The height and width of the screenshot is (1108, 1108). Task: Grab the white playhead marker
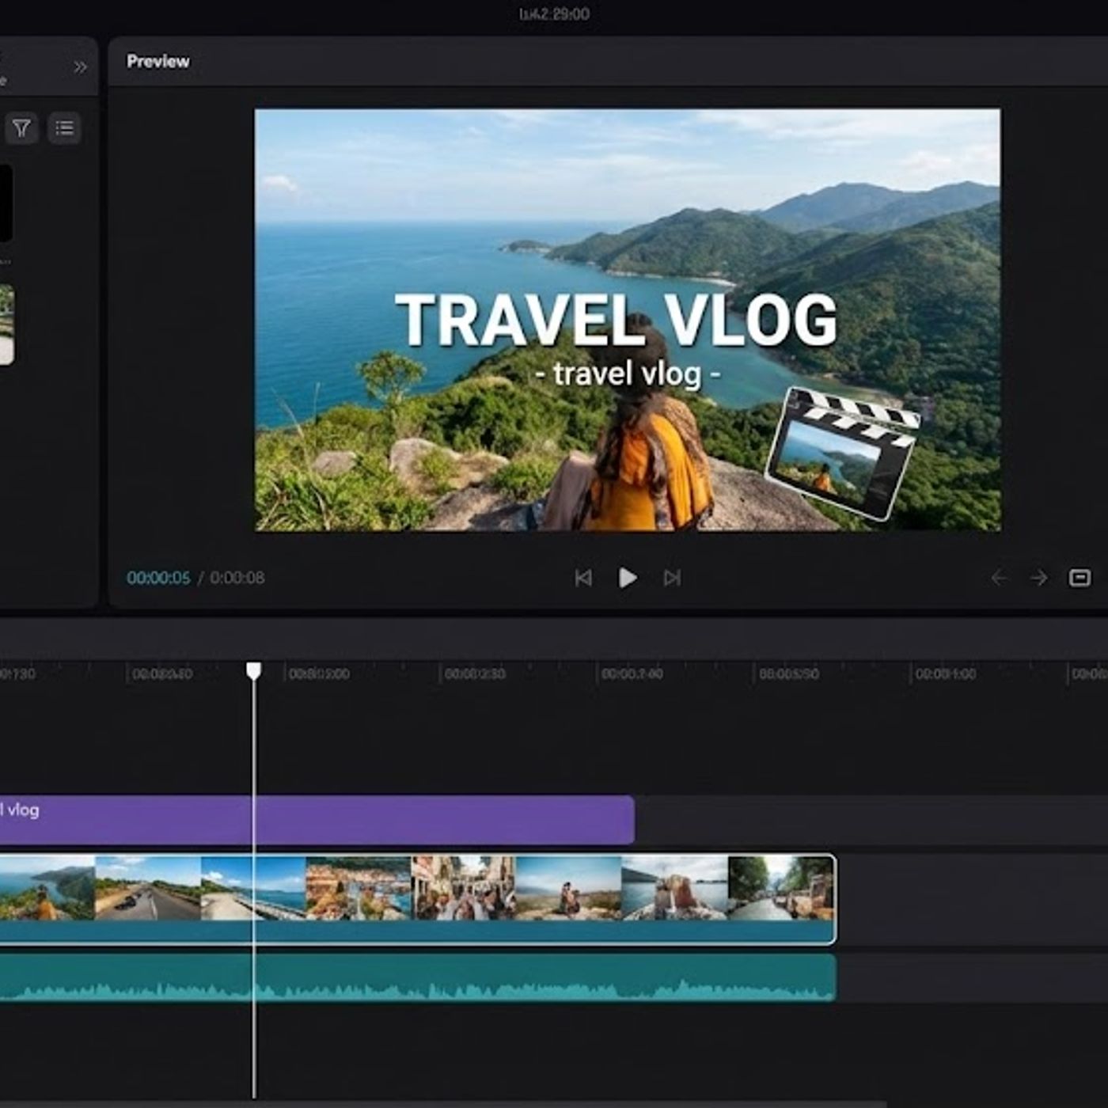pyautogui.click(x=254, y=670)
